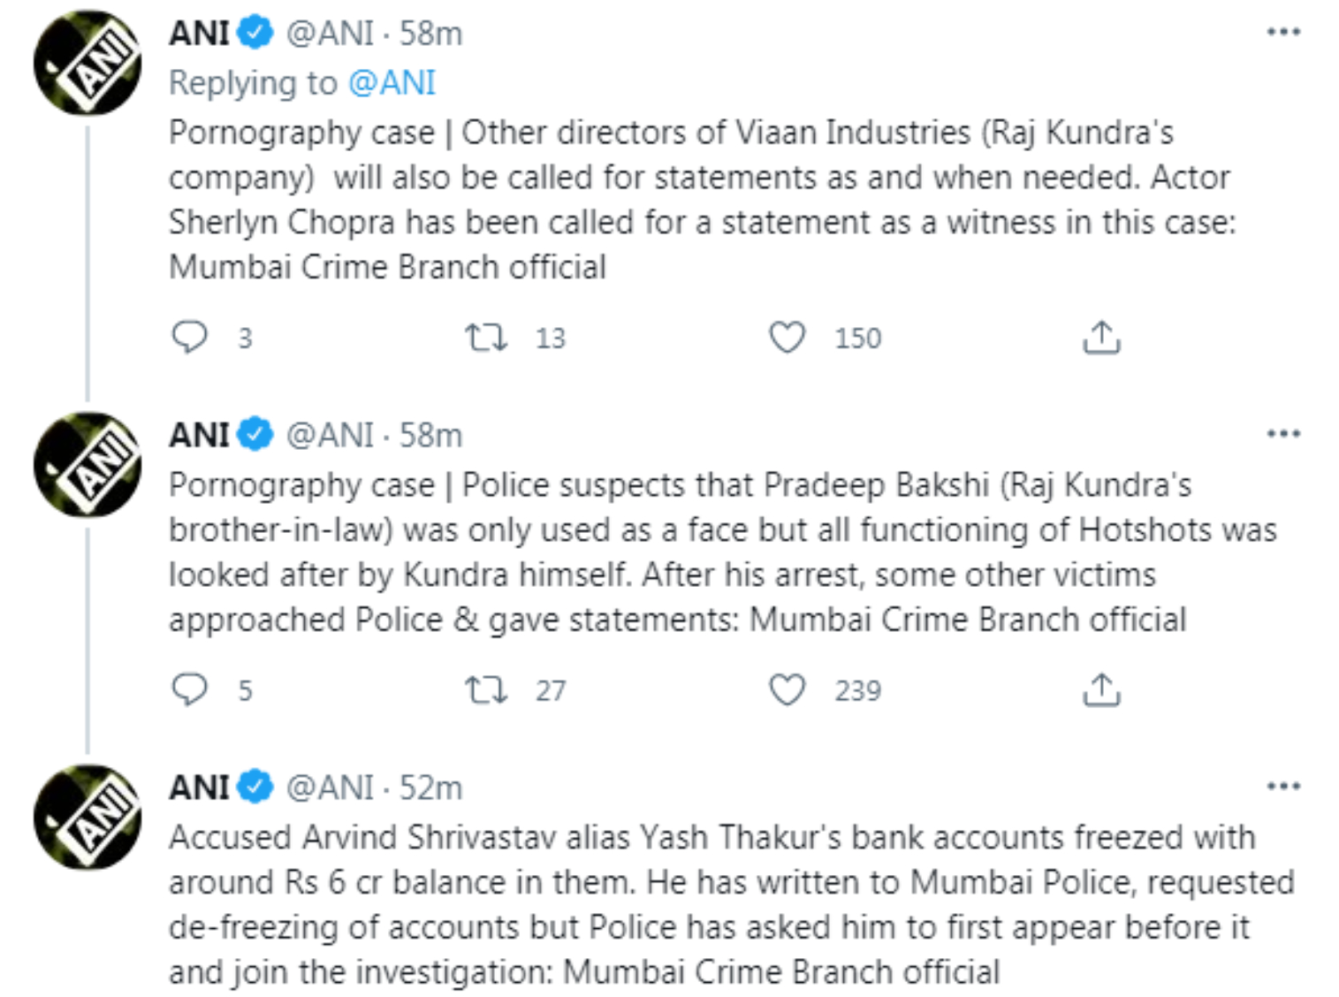This screenshot has width=1339, height=997.
Task: Like the tweet with 150 likes
Action: tap(787, 337)
